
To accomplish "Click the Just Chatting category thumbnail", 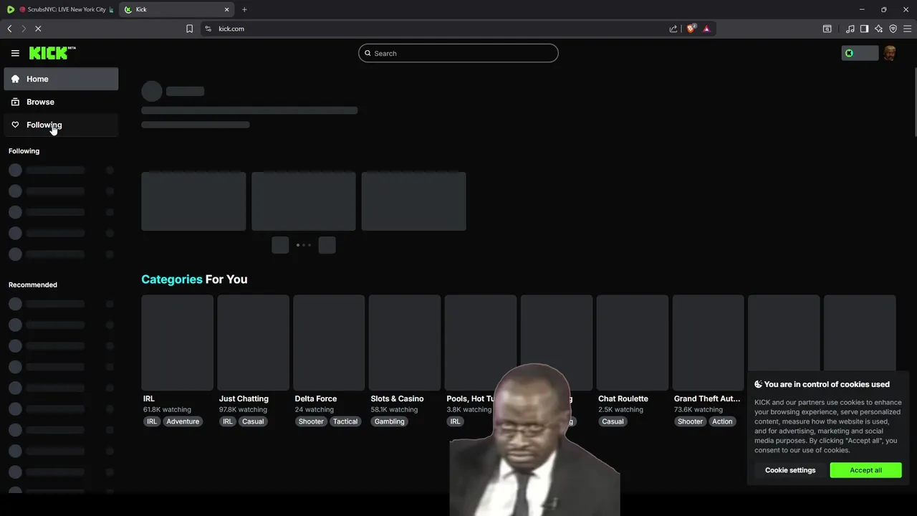I will click(x=254, y=343).
